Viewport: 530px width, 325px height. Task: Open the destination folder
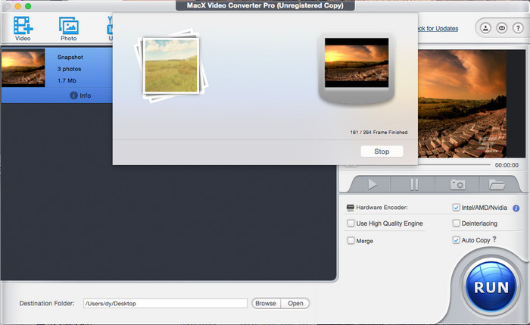point(295,303)
